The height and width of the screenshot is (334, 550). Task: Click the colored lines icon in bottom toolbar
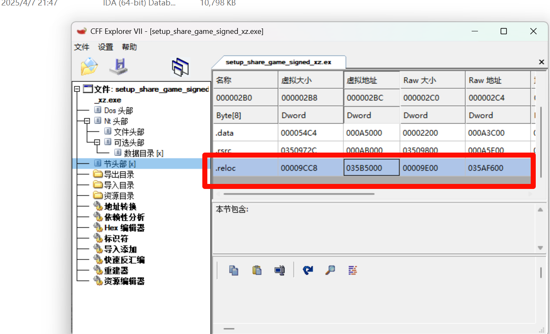pos(353,270)
